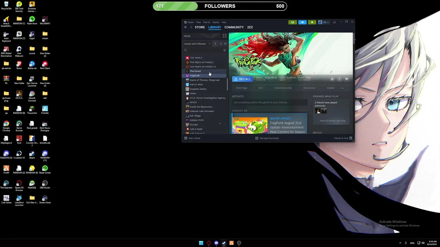Open Discord from the taskbar

point(216,243)
